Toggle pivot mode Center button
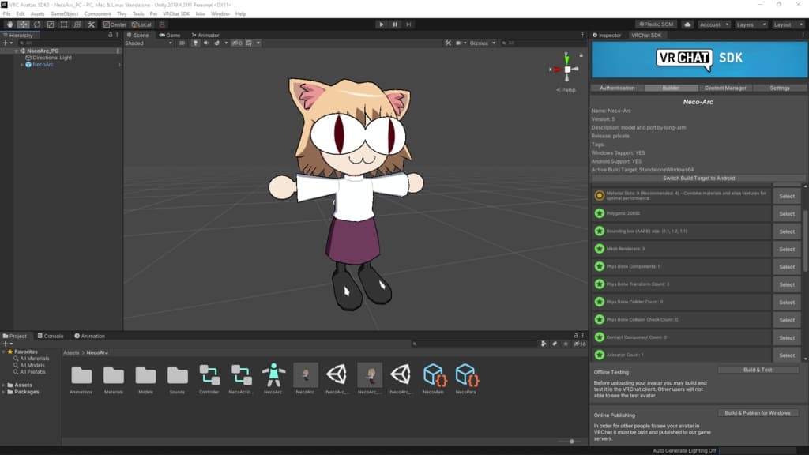The width and height of the screenshot is (809, 455). point(114,24)
